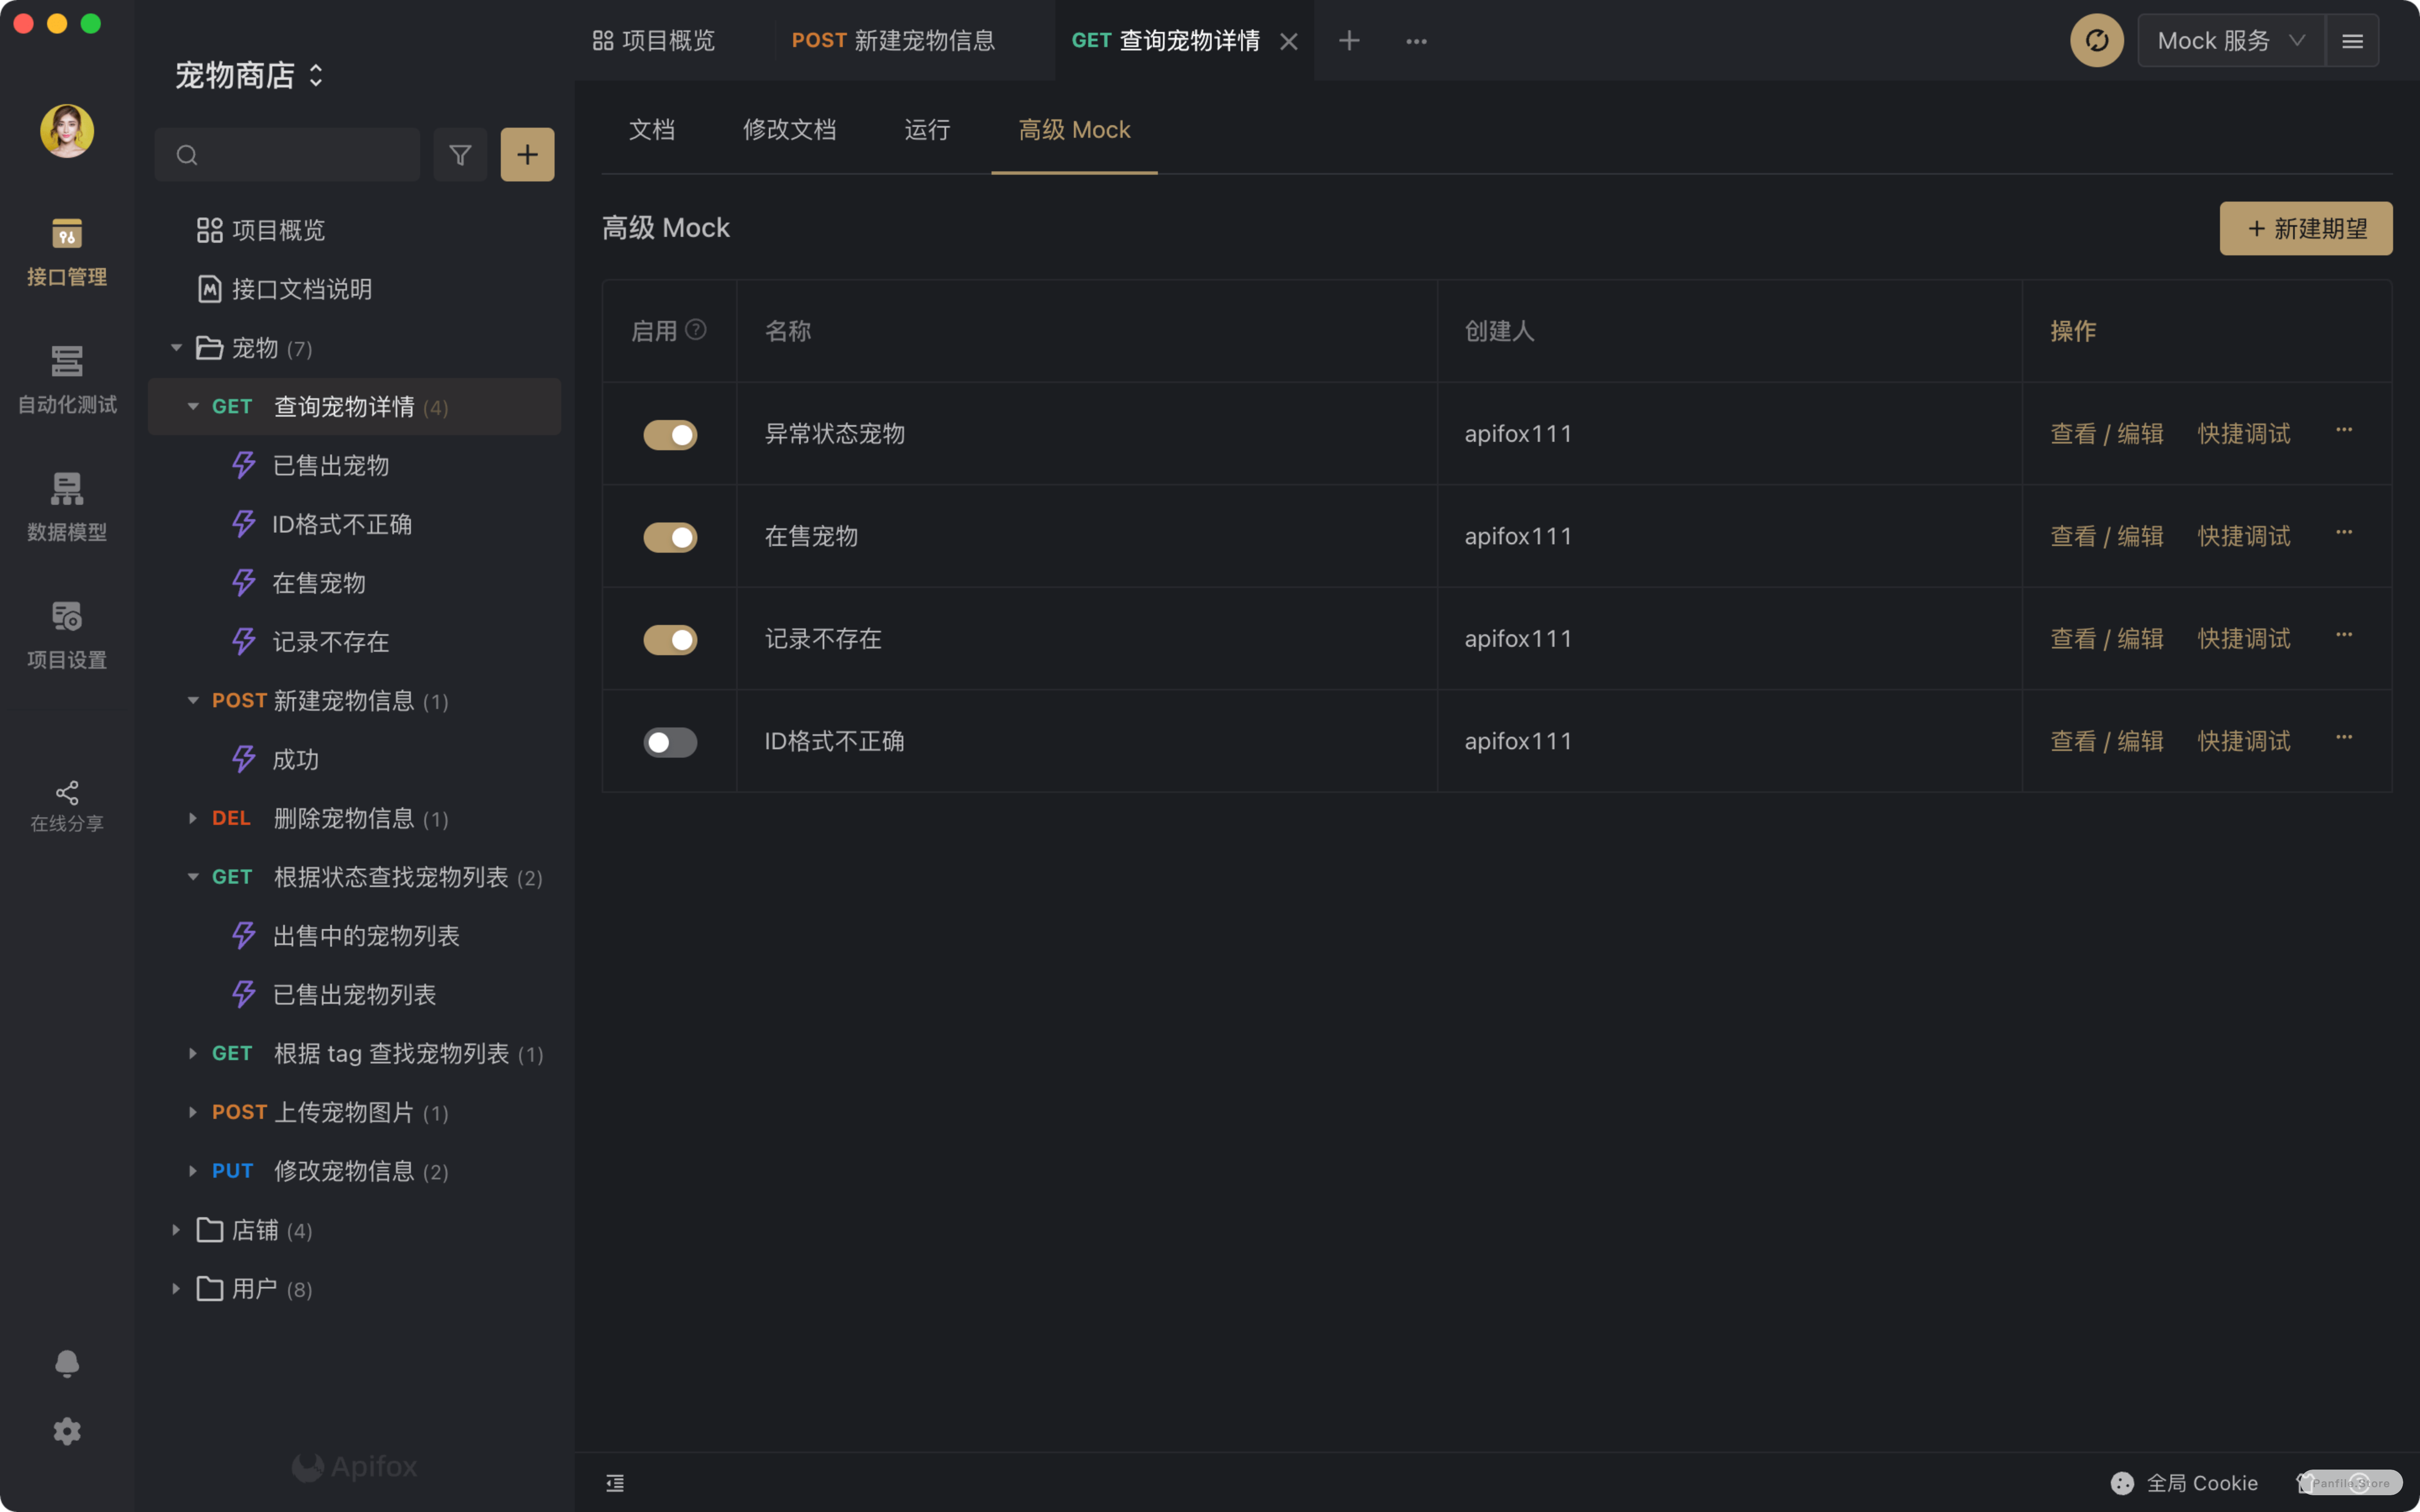Disable the 异常状态宠物 mock toggle

(670, 435)
